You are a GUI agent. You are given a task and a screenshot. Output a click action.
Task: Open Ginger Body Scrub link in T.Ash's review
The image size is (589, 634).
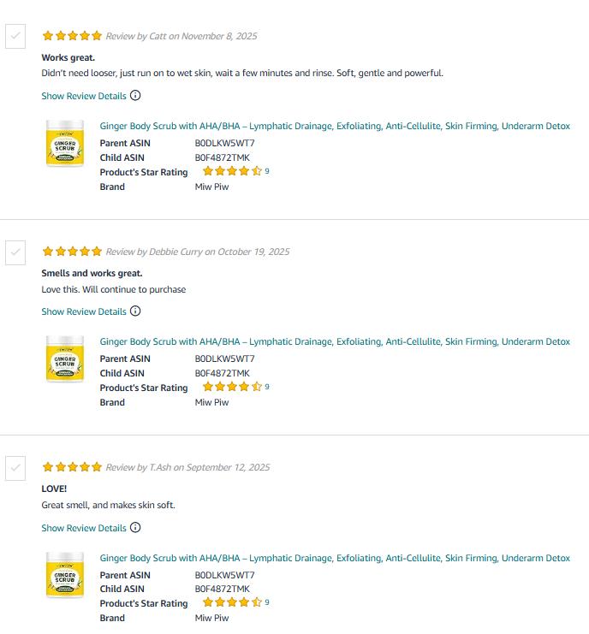[x=335, y=558]
